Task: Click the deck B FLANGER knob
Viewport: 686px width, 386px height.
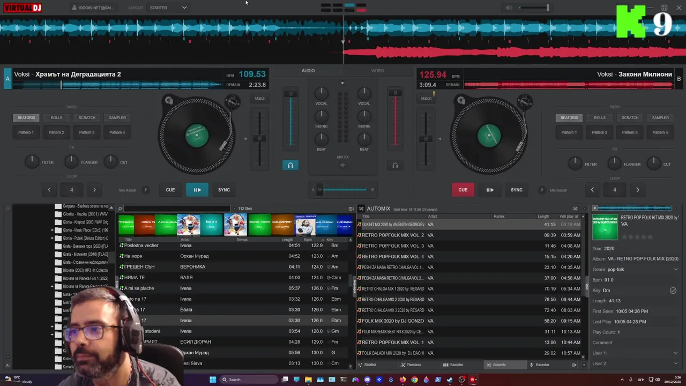Action: (614, 164)
